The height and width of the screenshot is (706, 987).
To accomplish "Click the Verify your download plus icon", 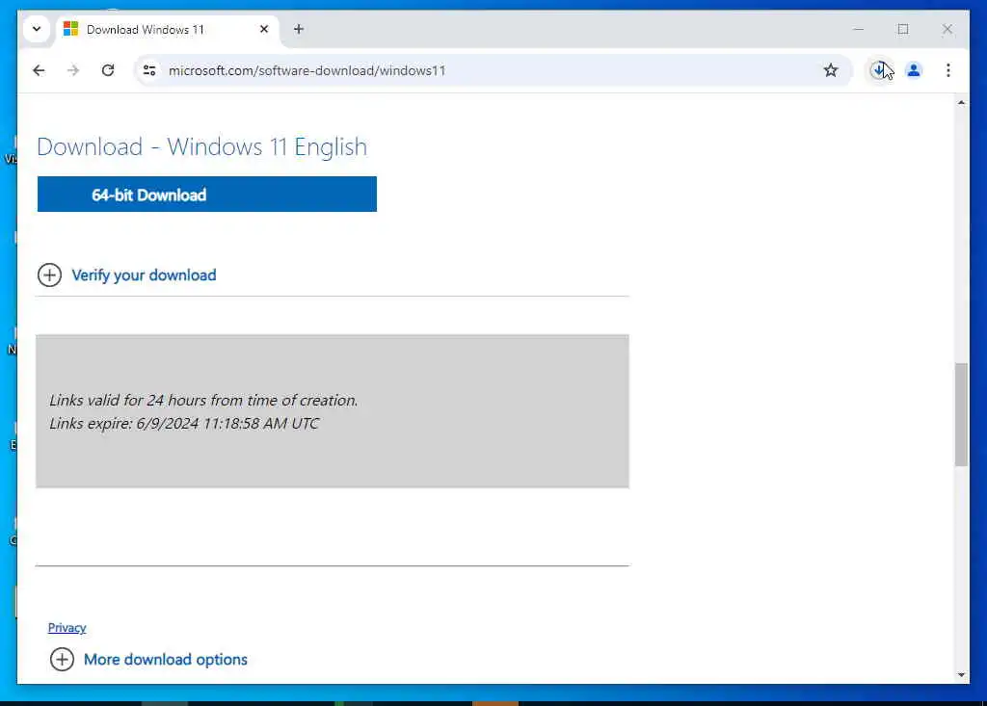I will click(x=49, y=275).
